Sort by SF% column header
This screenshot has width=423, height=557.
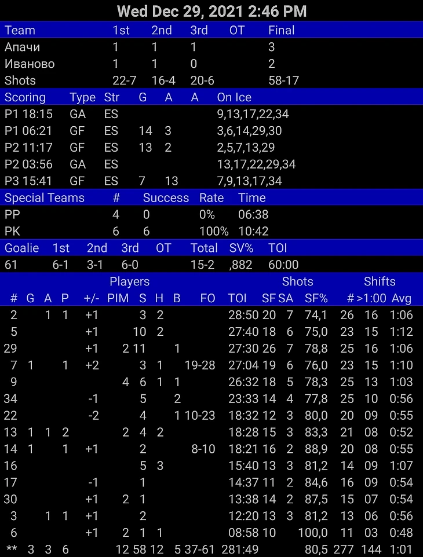(316, 299)
